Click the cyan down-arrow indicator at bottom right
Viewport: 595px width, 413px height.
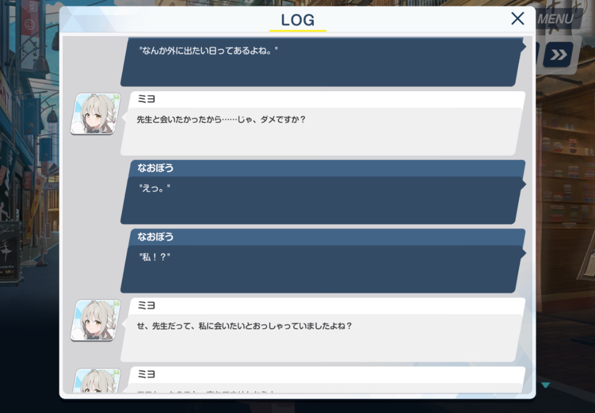pos(546,385)
